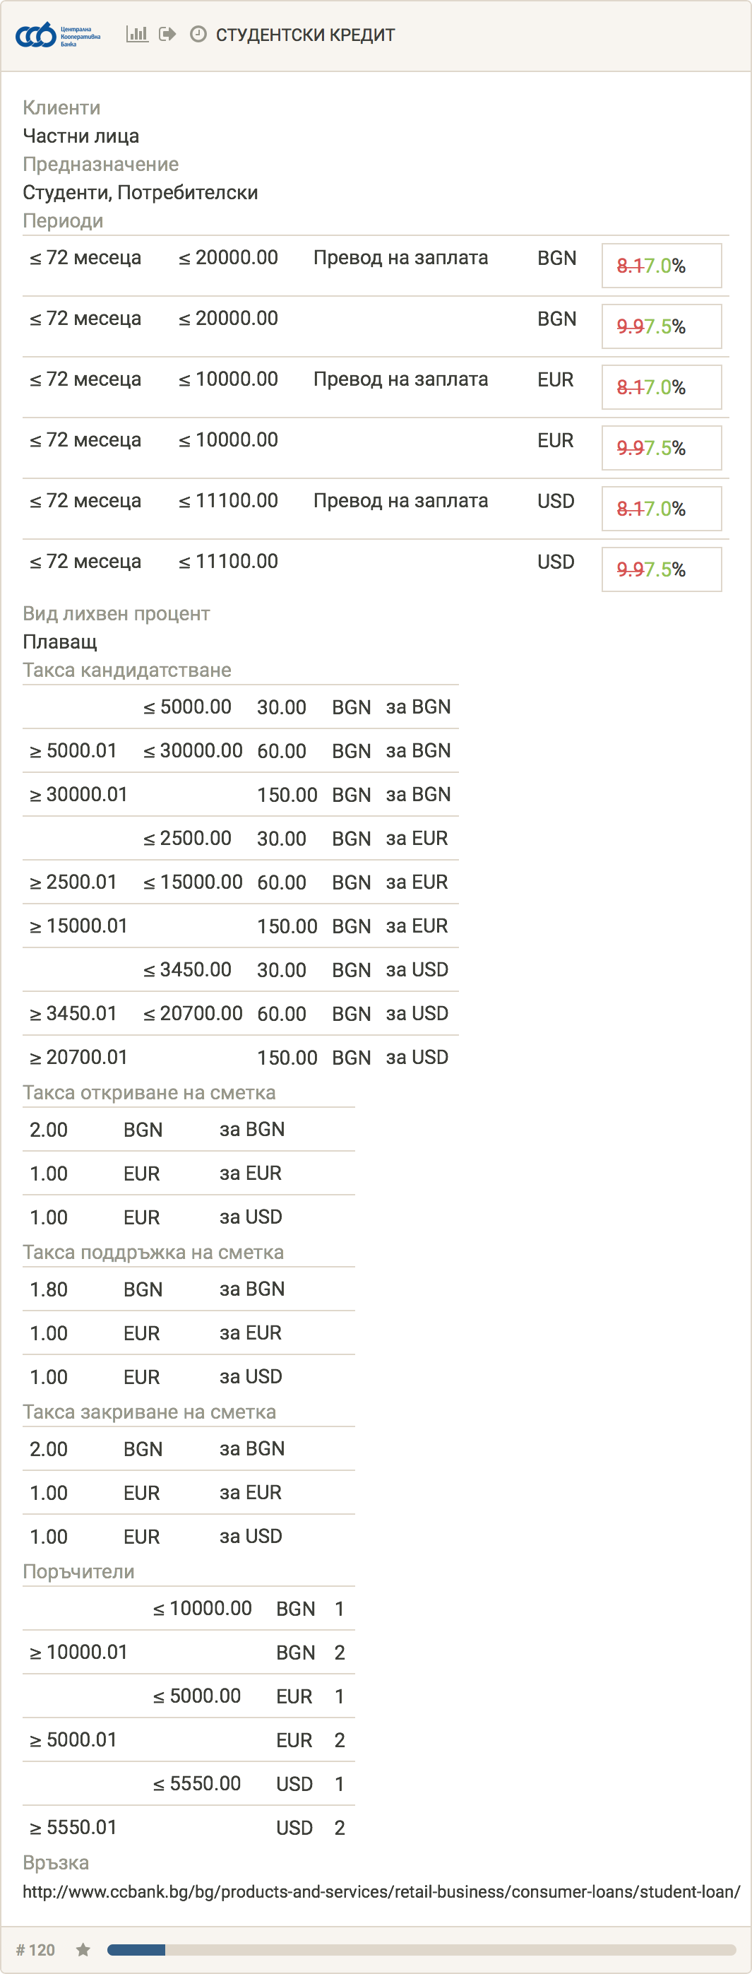Select the ≥ 30000.01 150.00 BGN fee row
752x1974 pixels.
point(241,795)
